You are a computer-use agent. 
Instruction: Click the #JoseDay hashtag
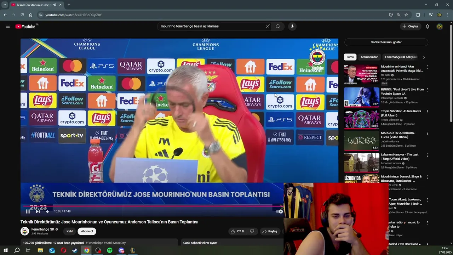(x=119, y=243)
